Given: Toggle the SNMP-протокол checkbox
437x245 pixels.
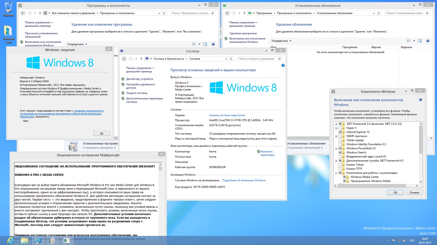Looking at the screenshot, I should click(x=340, y=136).
